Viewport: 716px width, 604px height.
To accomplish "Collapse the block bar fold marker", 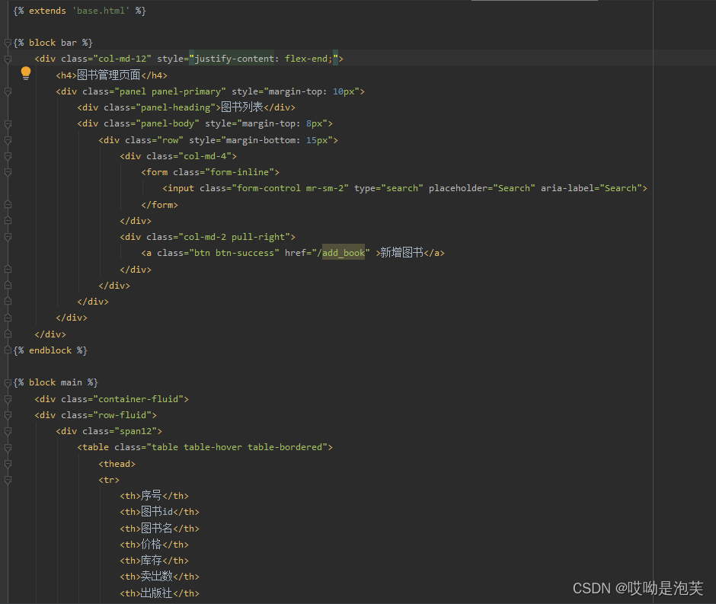I will tap(8, 43).
